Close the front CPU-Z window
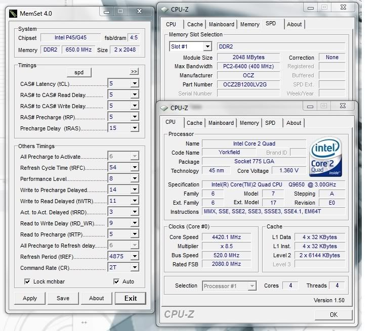Viewport: 378px width, 331px height. click(343, 106)
